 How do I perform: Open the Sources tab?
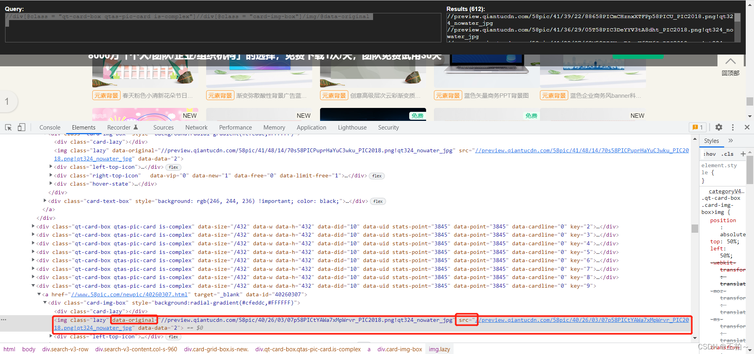163,128
